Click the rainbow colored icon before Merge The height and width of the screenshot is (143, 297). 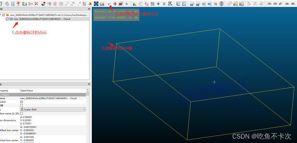[25, 3]
